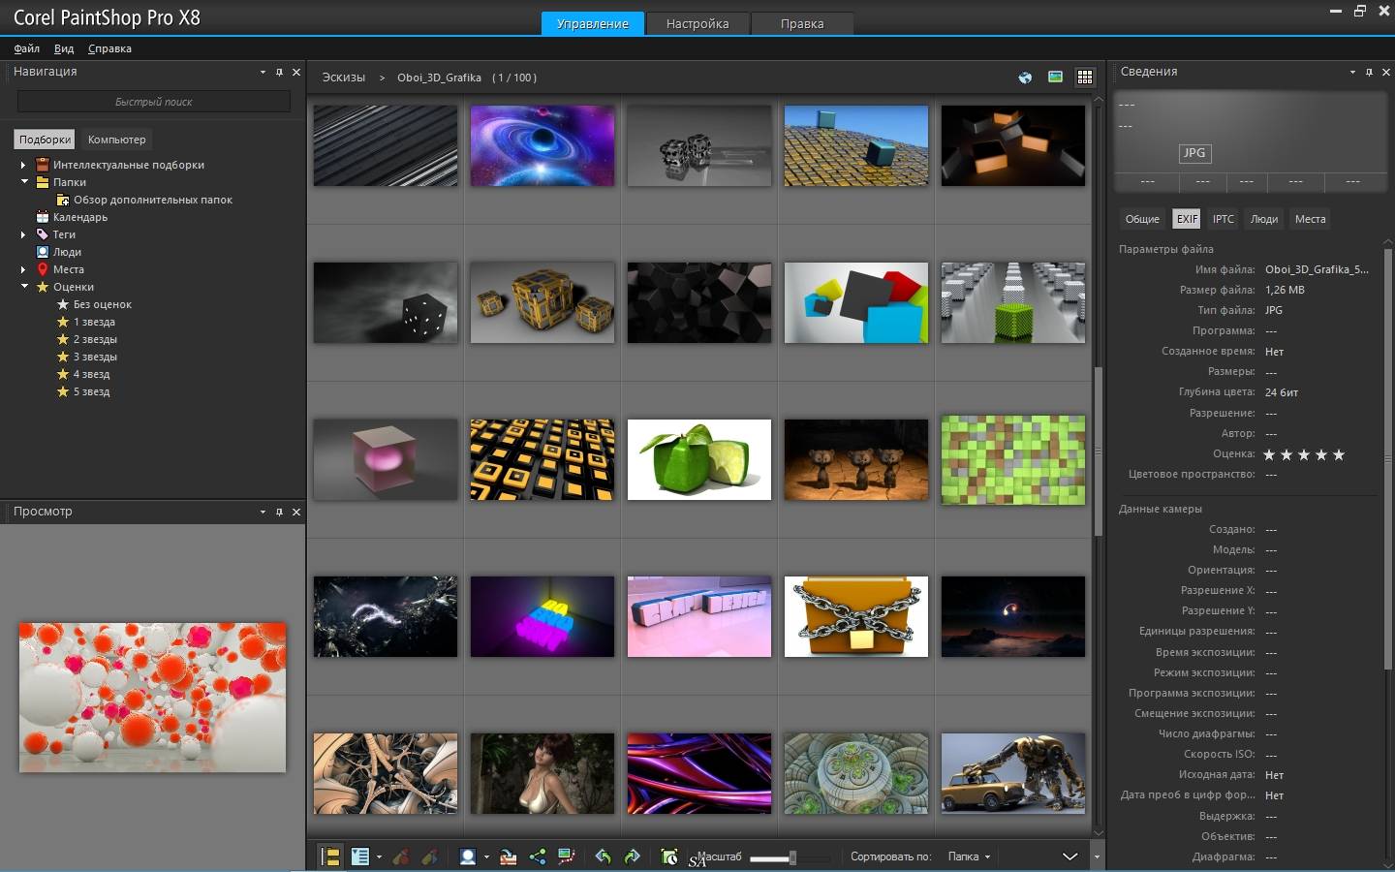Collapse the Папки tree node
Screen dimensions: 1395x872
point(23,182)
